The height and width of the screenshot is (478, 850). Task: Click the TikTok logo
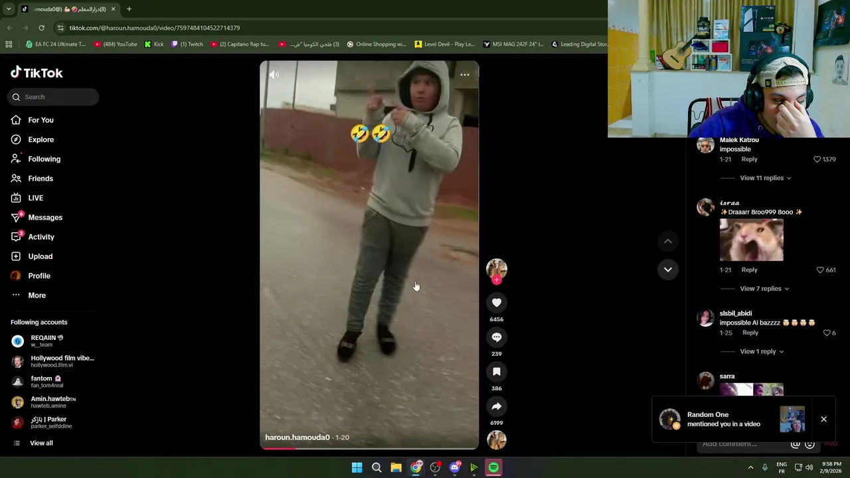pos(37,73)
